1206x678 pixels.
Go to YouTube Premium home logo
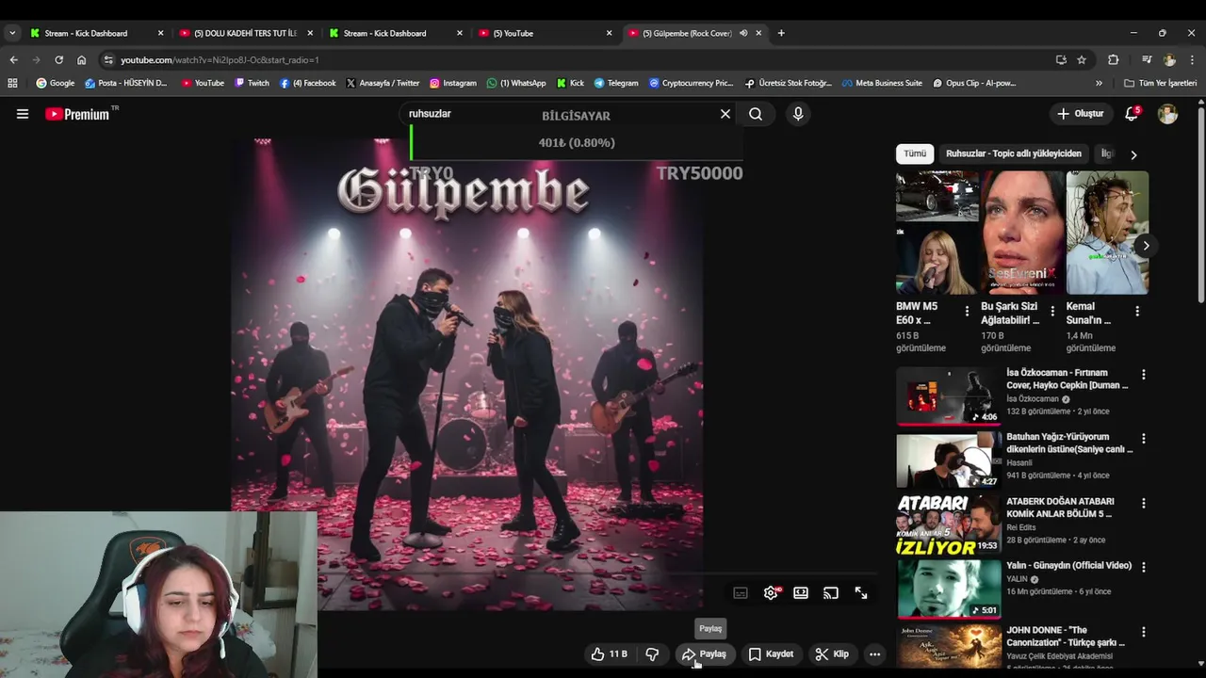pyautogui.click(x=78, y=114)
